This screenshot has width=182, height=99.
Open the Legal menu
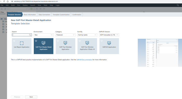click(x=57, y=5)
